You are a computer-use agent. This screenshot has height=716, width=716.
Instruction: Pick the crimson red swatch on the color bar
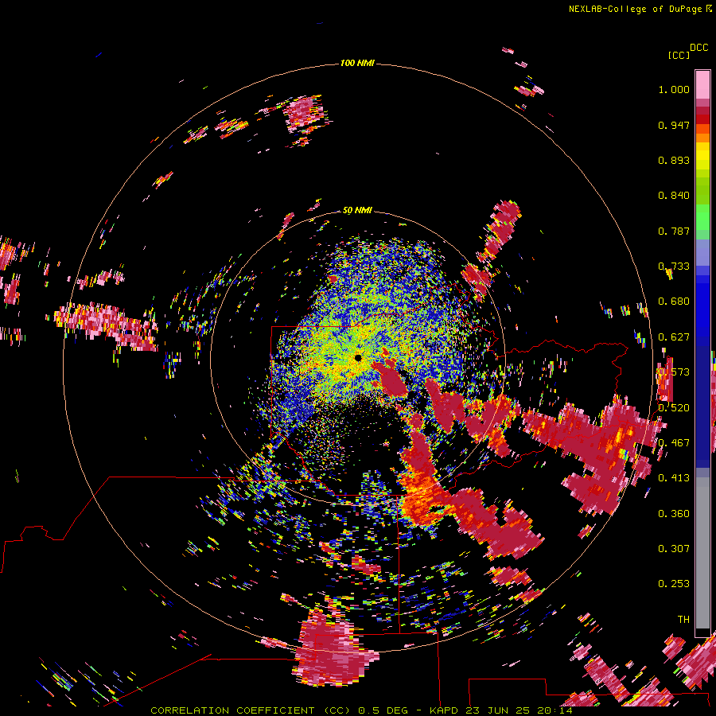(702, 111)
